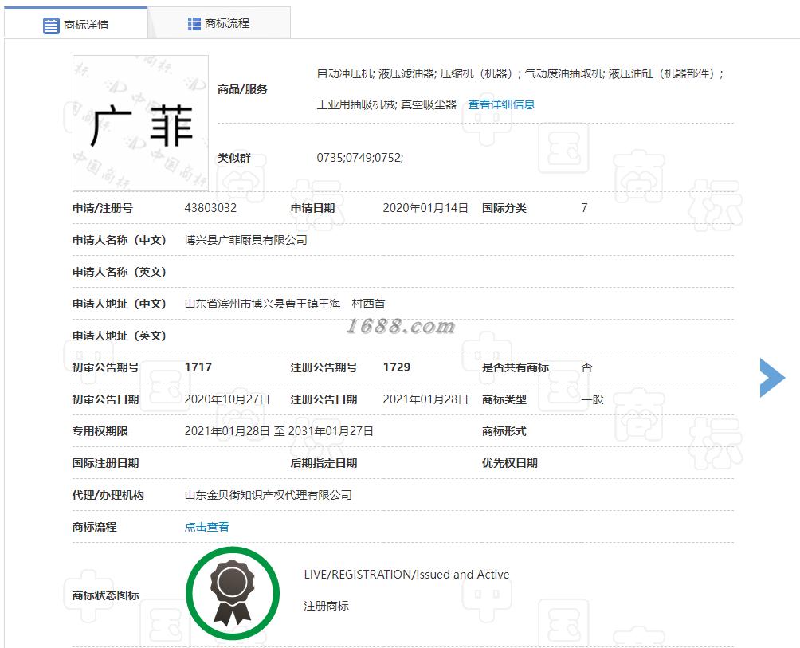This screenshot has height=648, width=800.
Task: Click the LIVE/REGISTRATION/Issued and Active status text
Action: pyautogui.click(x=406, y=575)
